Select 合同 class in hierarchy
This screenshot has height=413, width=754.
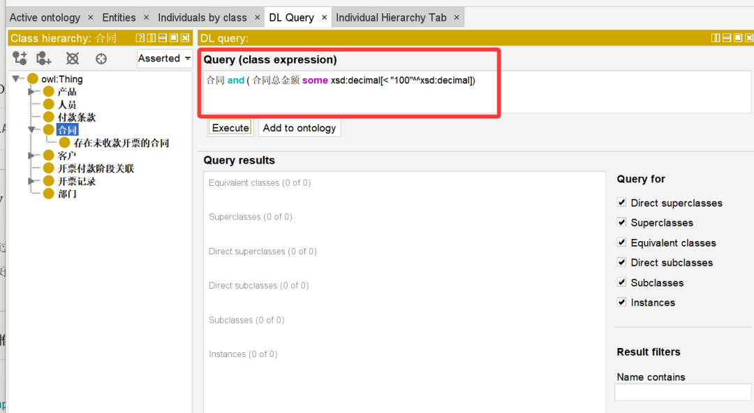[x=67, y=130]
